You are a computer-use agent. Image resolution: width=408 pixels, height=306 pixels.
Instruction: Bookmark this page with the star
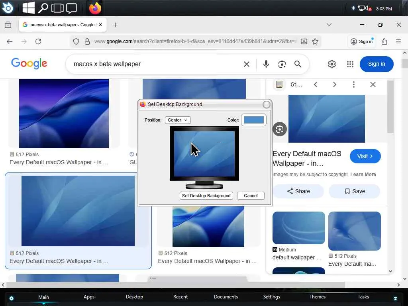click(315, 41)
